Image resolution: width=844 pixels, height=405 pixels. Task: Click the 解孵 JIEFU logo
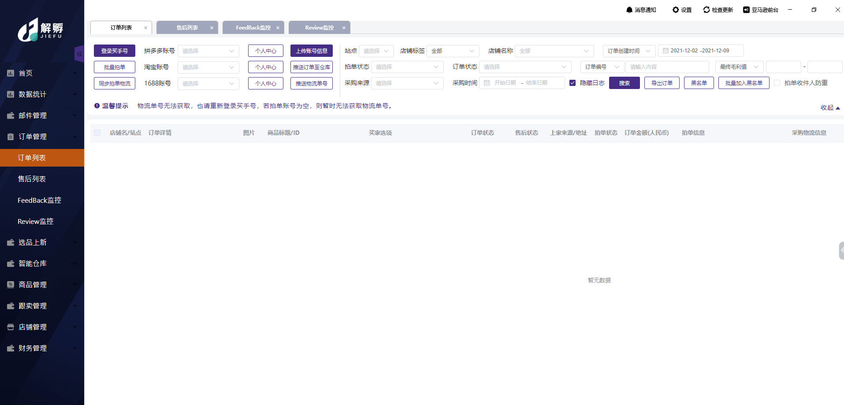[x=41, y=30]
